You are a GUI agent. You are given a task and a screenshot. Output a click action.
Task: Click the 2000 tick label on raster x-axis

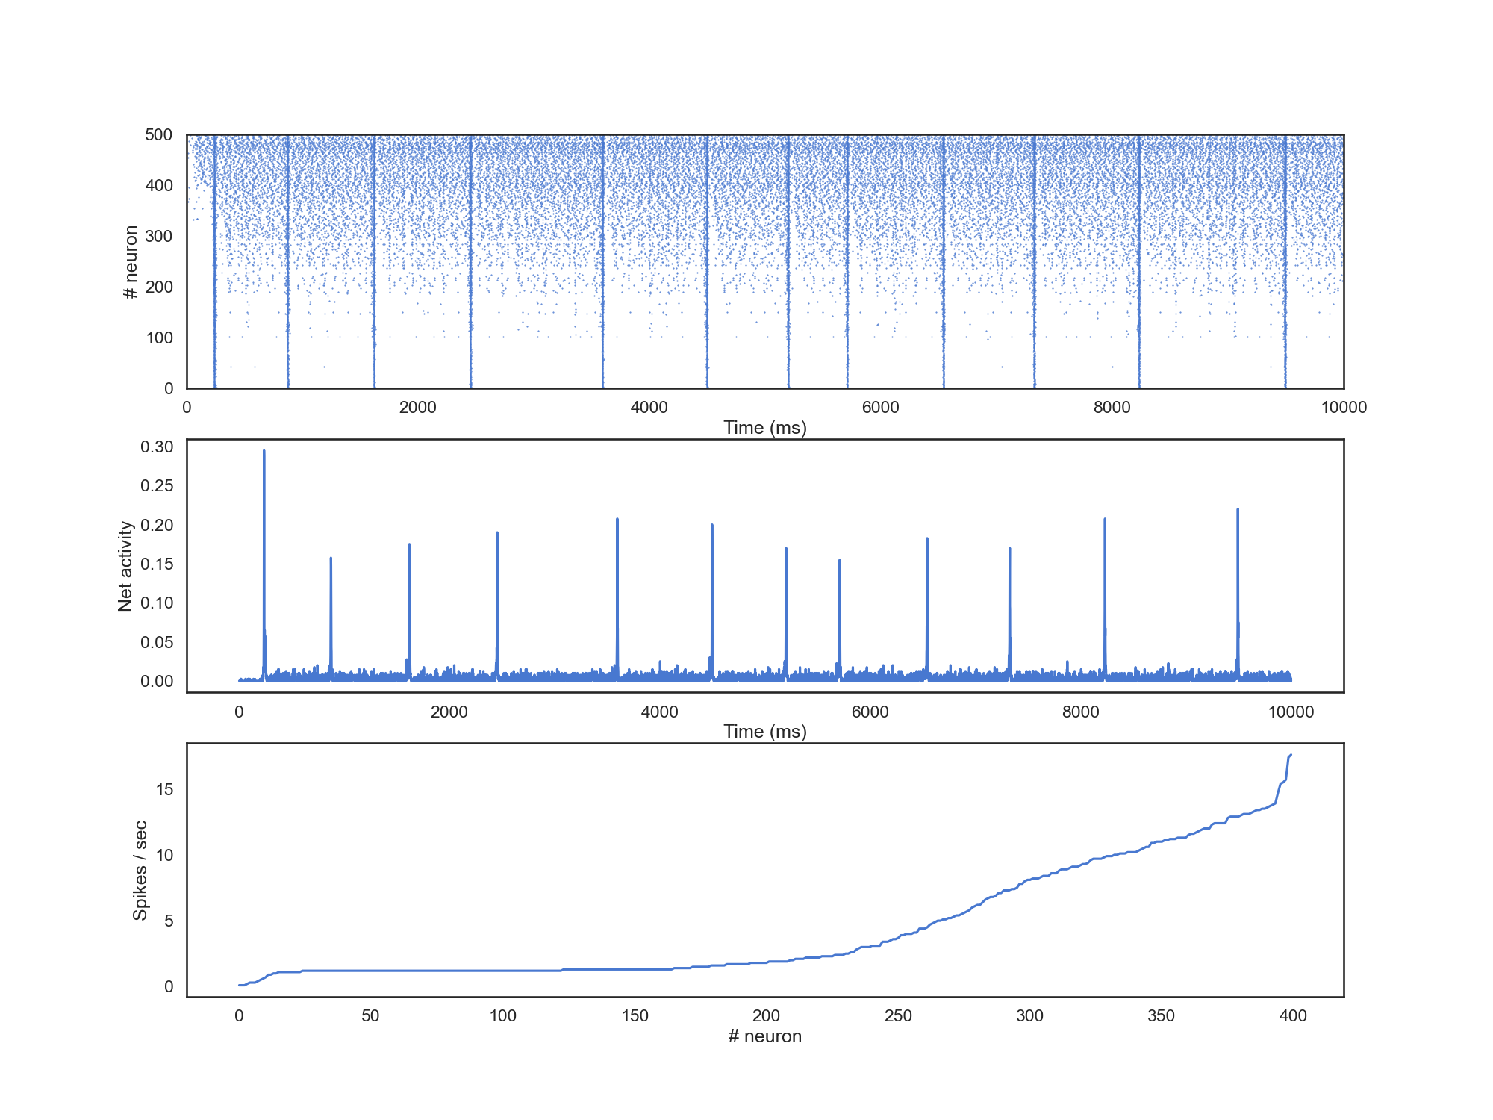[417, 408]
